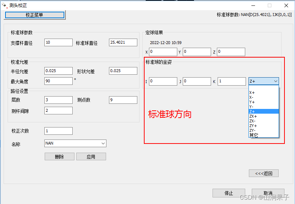Select Y+ from direction list
This screenshot has height=204, width=295.
(x=264, y=102)
